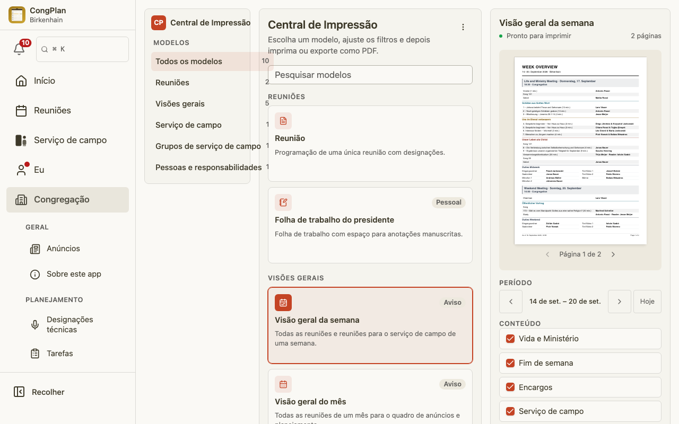This screenshot has height=424, width=679.
Task: Click the Pessoal badge
Action: coord(449,202)
